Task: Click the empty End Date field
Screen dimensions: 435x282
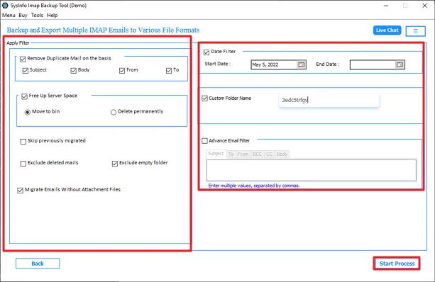Action: [x=373, y=64]
